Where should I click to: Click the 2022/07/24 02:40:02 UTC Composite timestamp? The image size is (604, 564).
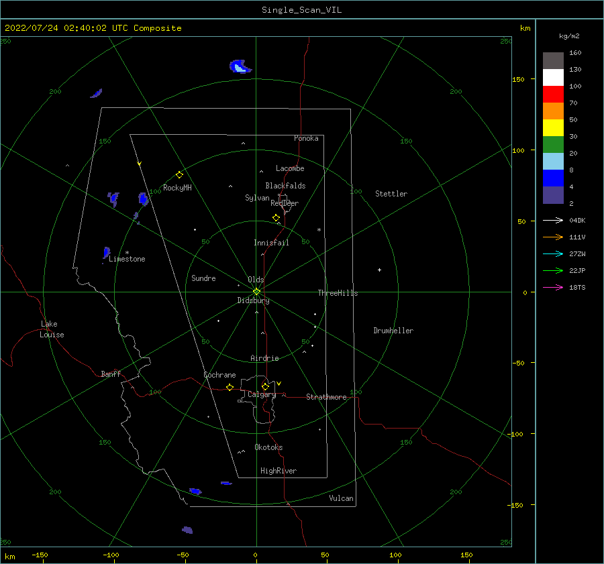tap(93, 28)
